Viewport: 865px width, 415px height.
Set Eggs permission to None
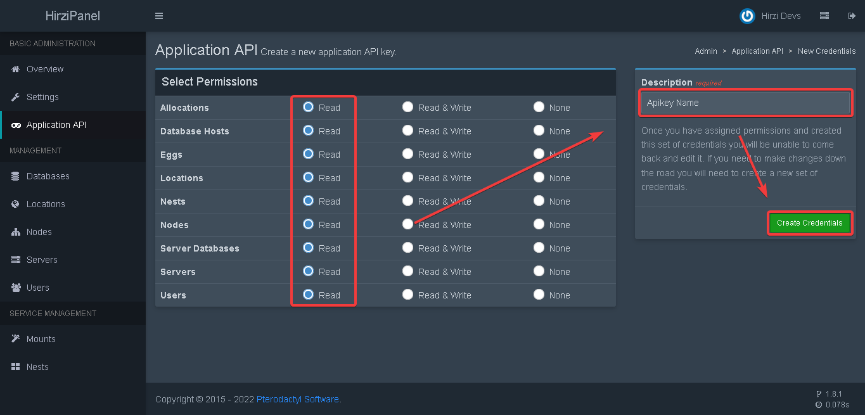click(539, 154)
